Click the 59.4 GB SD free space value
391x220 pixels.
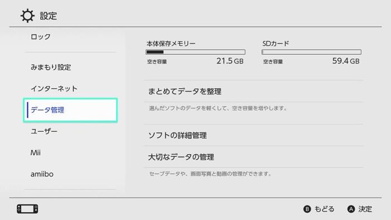(346, 61)
